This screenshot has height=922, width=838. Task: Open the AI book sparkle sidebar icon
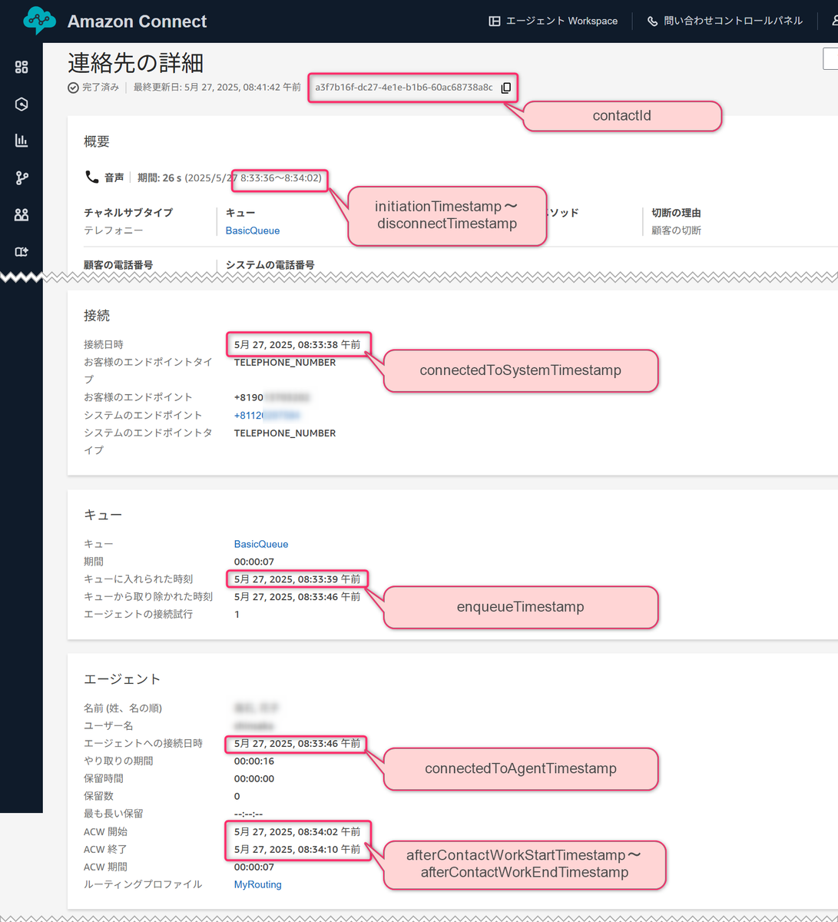pyautogui.click(x=22, y=251)
